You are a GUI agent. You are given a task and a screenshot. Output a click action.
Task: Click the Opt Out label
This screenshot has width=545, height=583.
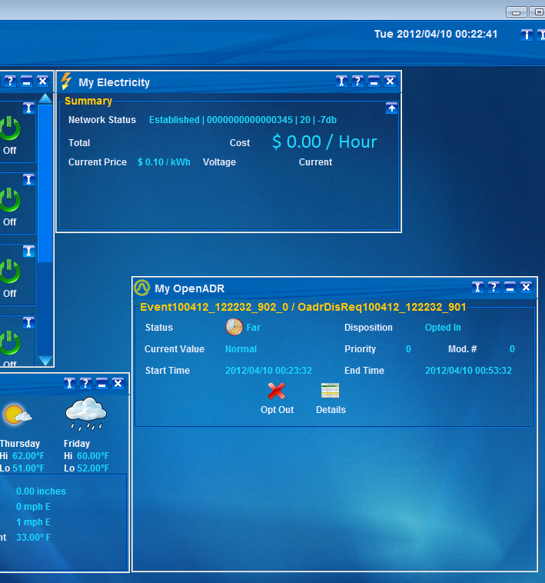tap(277, 410)
